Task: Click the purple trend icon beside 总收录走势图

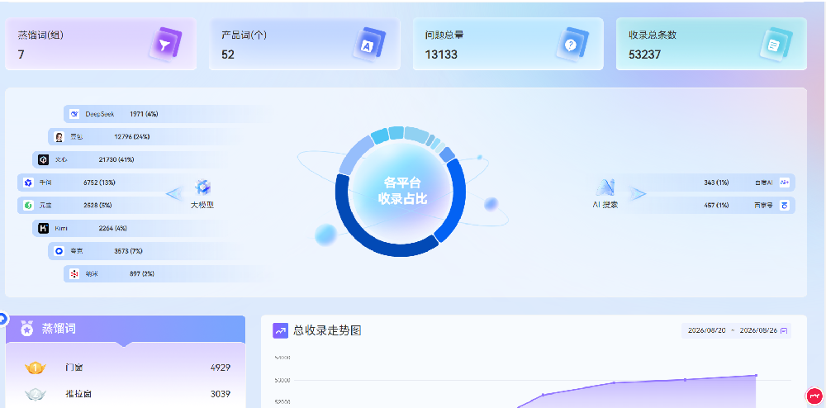Action: click(280, 330)
